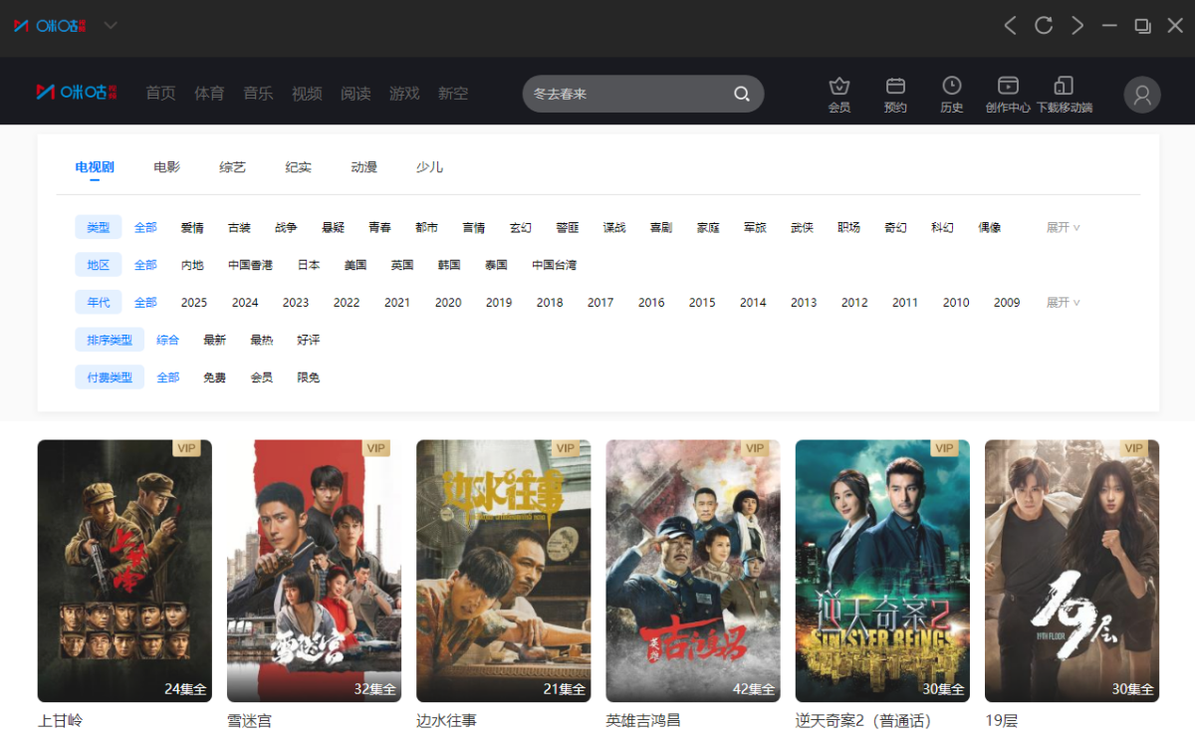Open the 历史 watch history icon
Viewport: 1195px width, 737px height.
click(952, 87)
